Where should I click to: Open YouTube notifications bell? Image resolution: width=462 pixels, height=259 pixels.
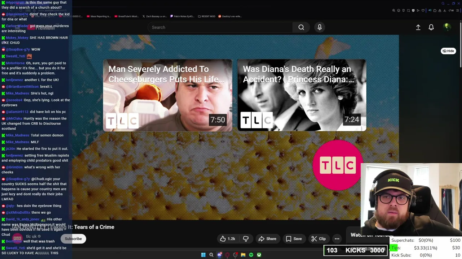pyautogui.click(x=431, y=27)
